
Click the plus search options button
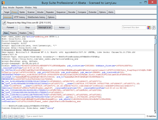point(16,116)
